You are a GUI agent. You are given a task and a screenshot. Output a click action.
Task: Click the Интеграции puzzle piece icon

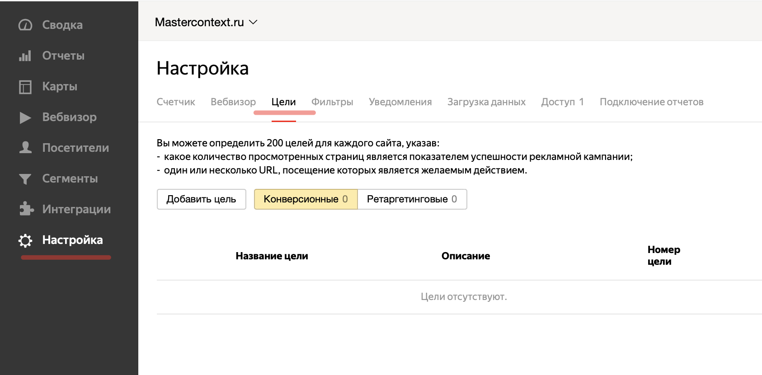(x=26, y=209)
